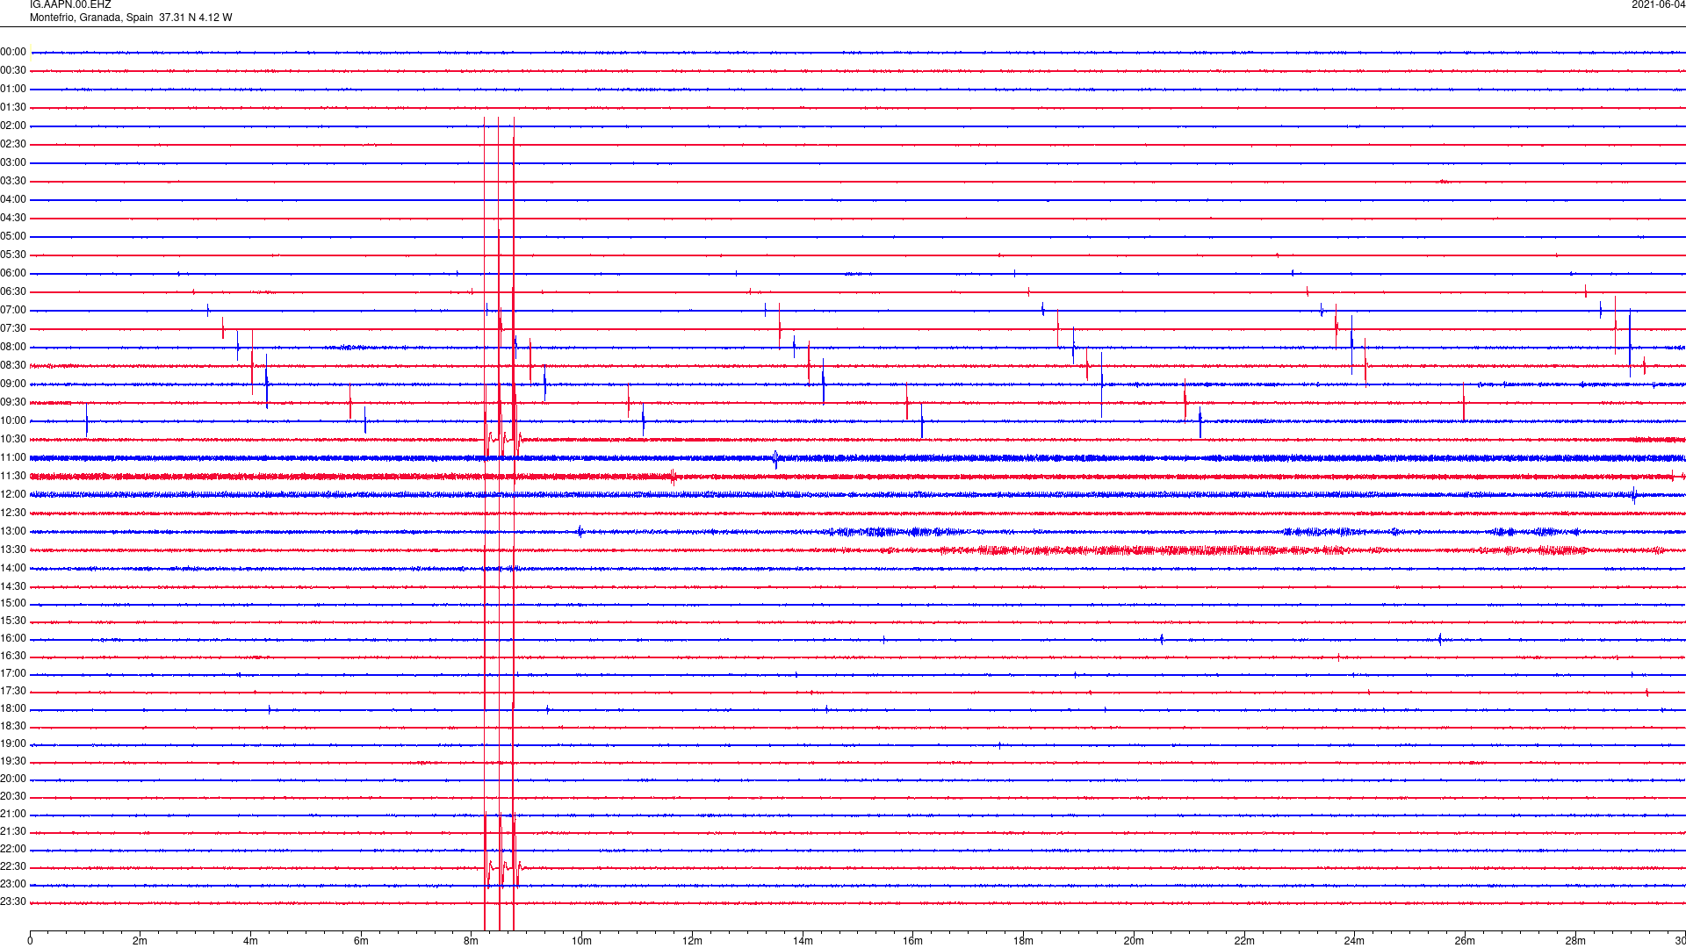Click the Montefrio, Granada, Spain location text
Viewport: 1686px width, 948px height.
tap(91, 18)
